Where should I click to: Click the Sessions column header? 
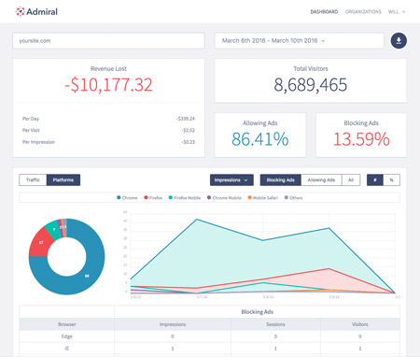[275, 324]
